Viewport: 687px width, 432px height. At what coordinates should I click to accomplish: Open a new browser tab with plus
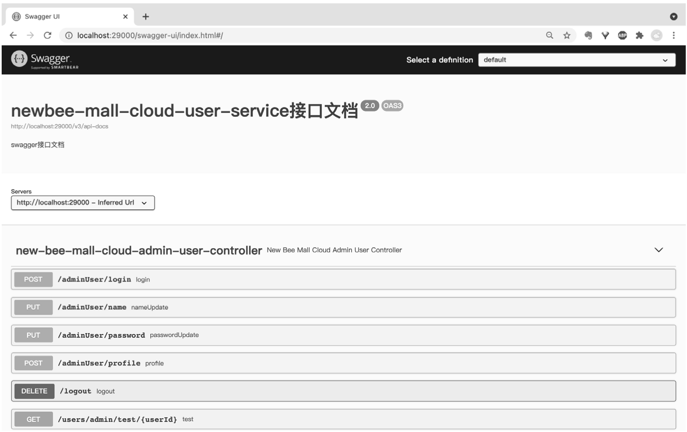pyautogui.click(x=146, y=17)
